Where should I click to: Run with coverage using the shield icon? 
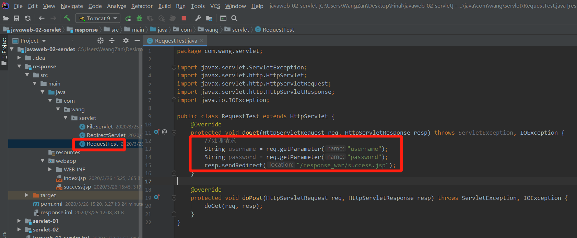pos(150,18)
